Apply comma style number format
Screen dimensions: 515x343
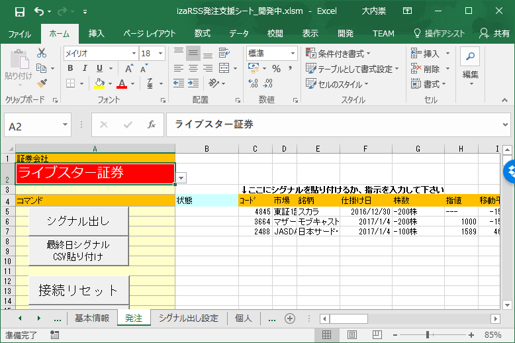pyautogui.click(x=290, y=68)
